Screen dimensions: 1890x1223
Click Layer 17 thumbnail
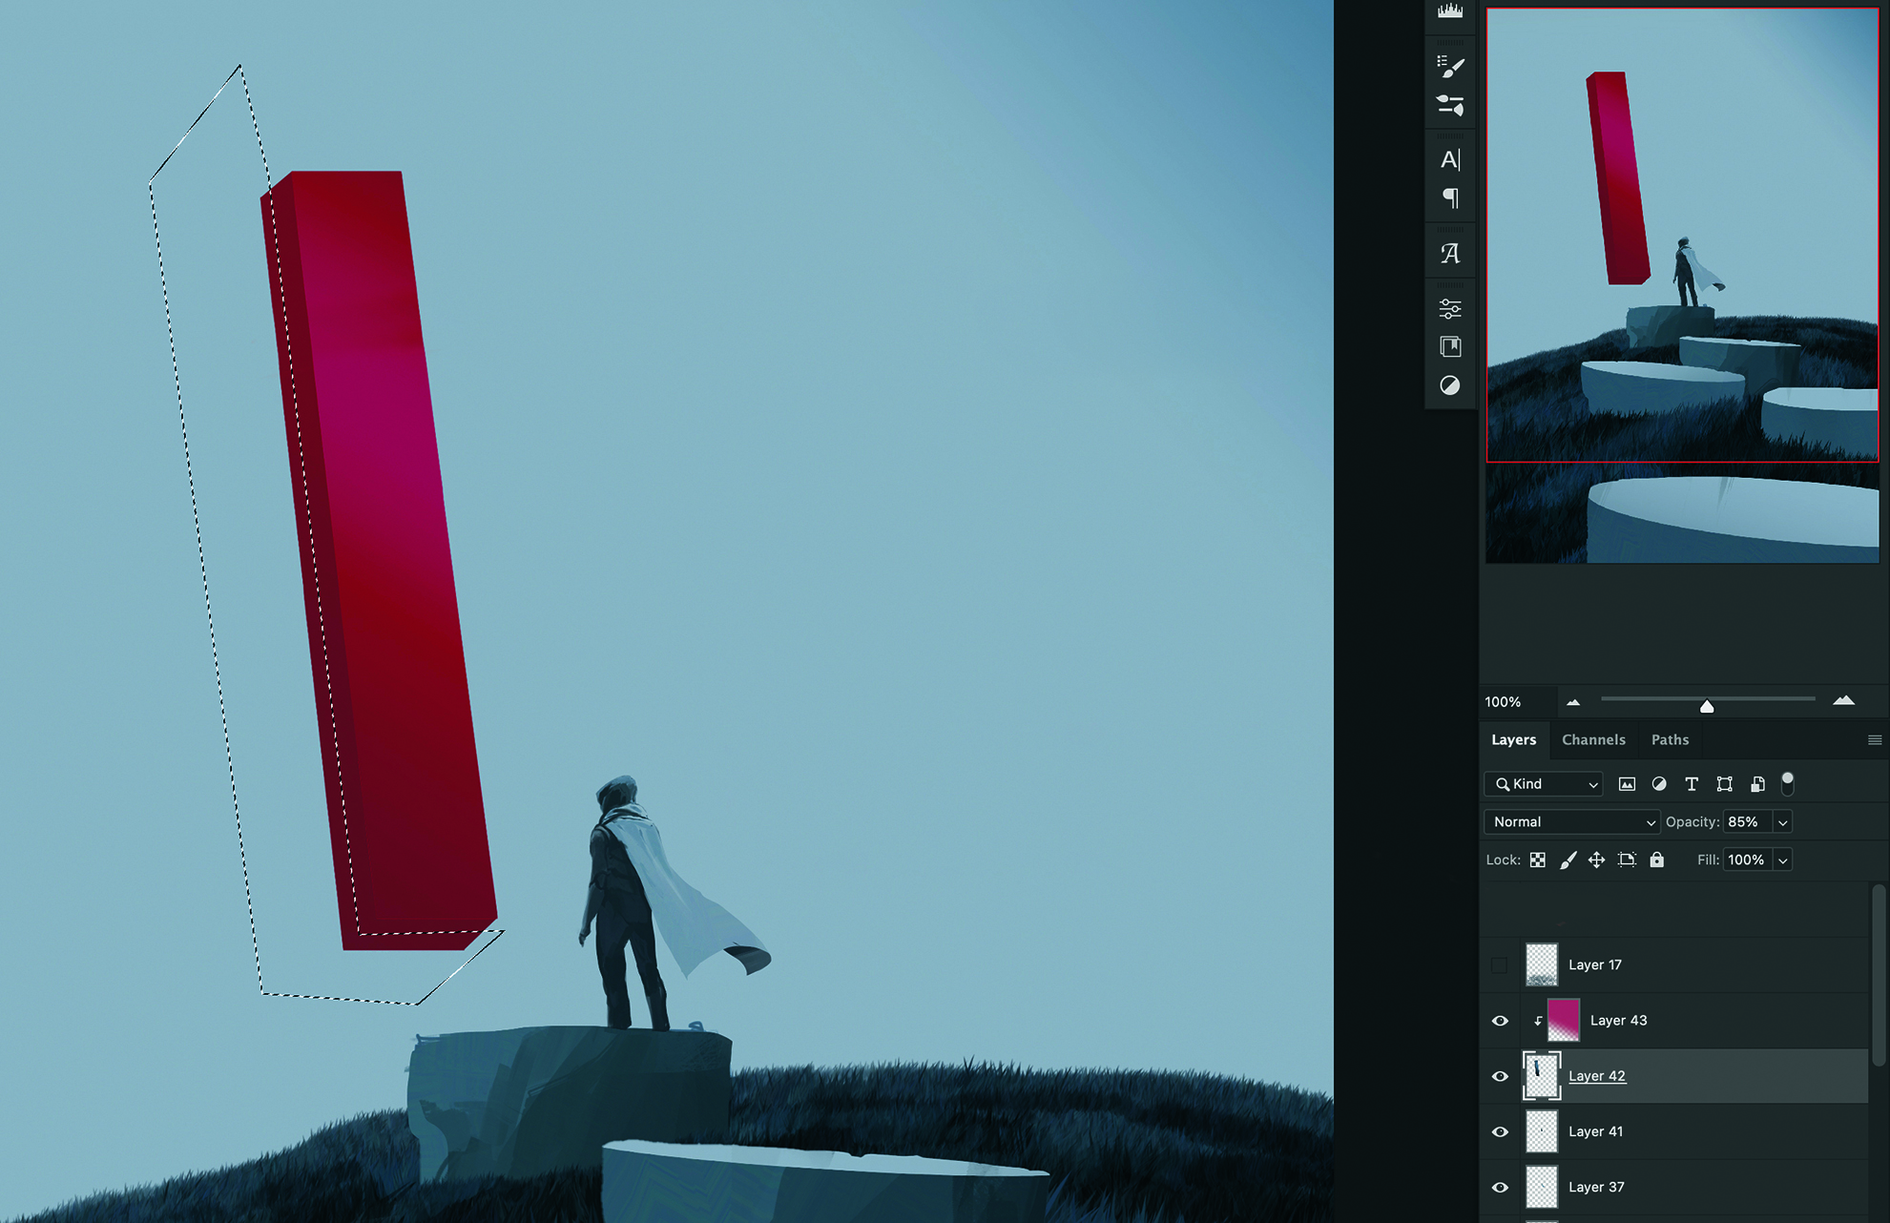pos(1541,964)
